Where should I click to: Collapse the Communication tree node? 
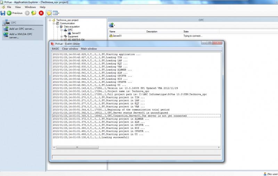pyautogui.click(x=54, y=23)
